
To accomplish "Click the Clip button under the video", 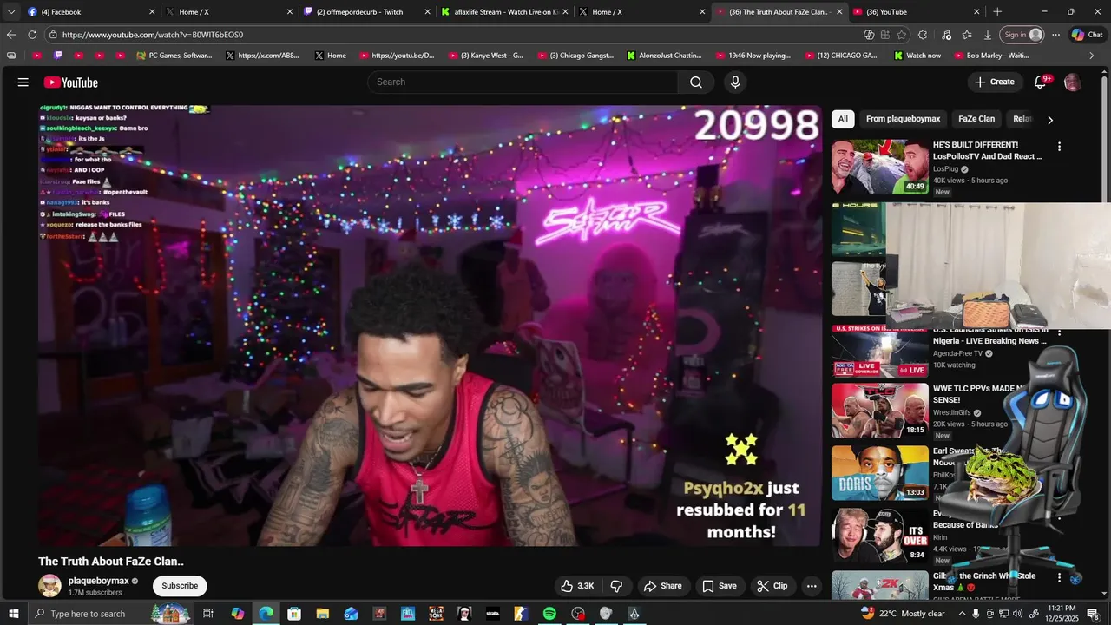I will pos(772,586).
